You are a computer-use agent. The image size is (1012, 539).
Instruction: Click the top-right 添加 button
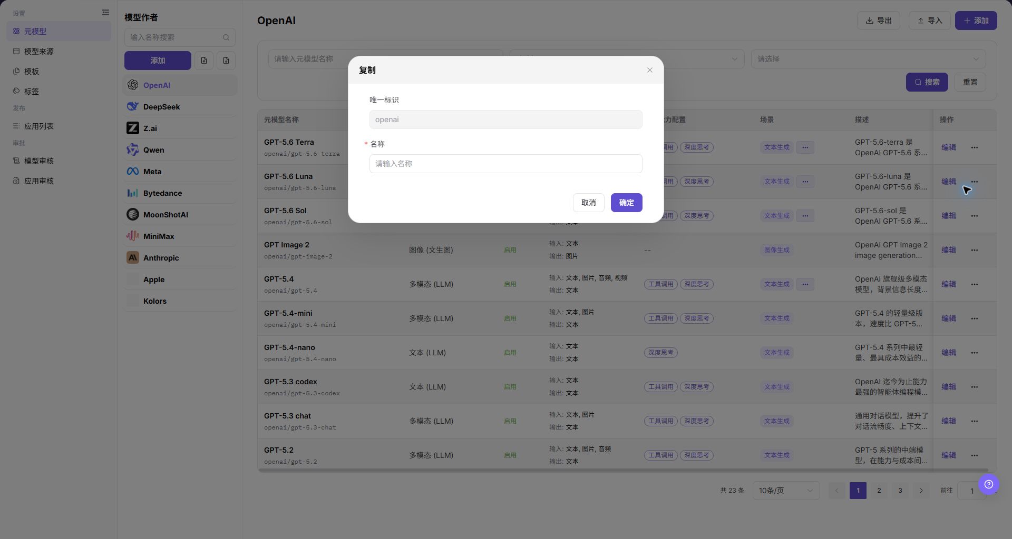pyautogui.click(x=976, y=21)
